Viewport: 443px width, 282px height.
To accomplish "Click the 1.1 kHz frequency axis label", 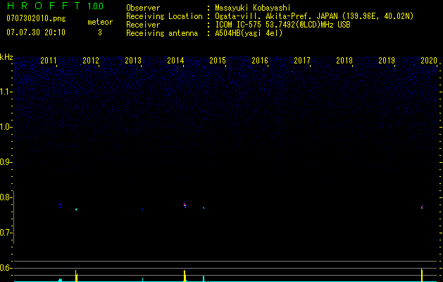I will (6, 92).
